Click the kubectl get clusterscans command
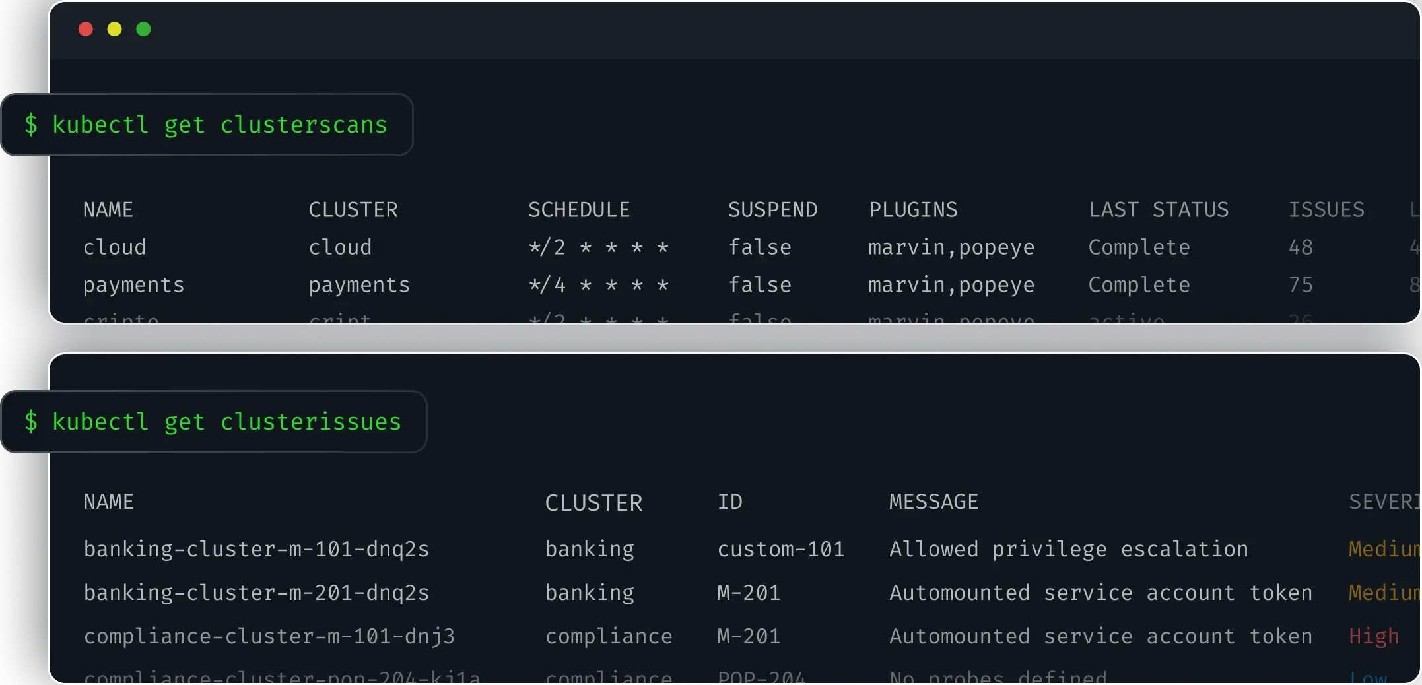This screenshot has width=1422, height=685. (x=207, y=125)
